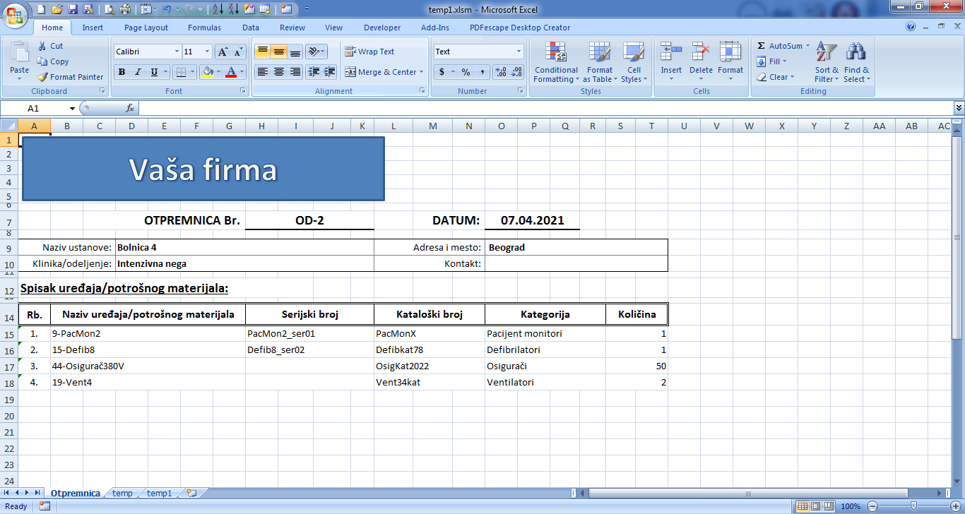Switch to the Insert ribbon tab
This screenshot has height=514, width=965.
click(93, 28)
